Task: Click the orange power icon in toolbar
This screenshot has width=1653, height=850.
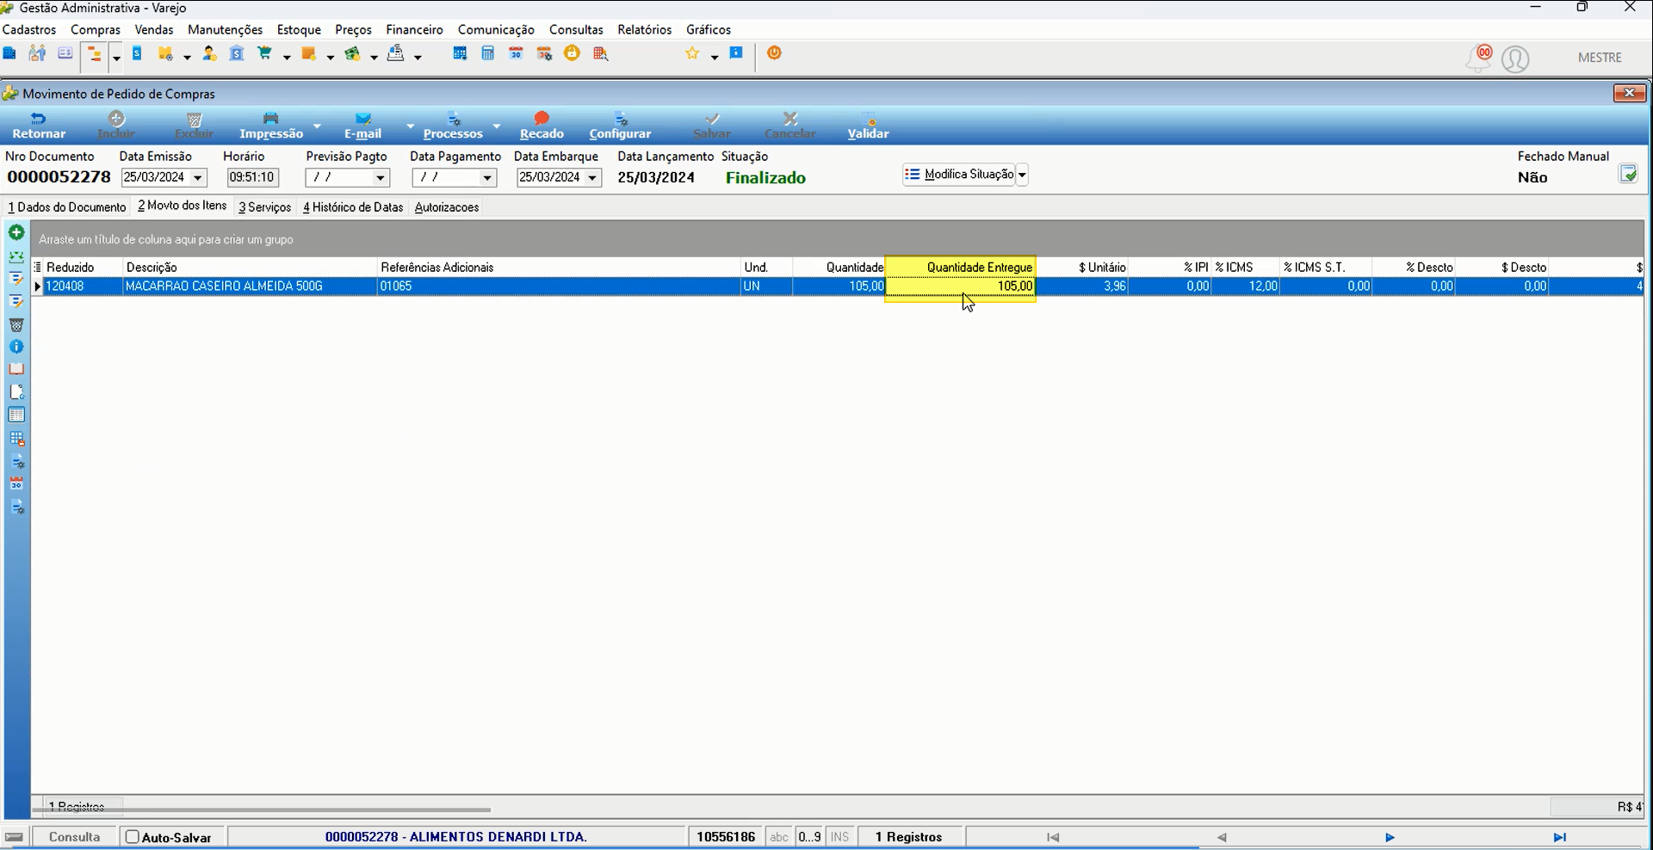Action: [x=774, y=53]
